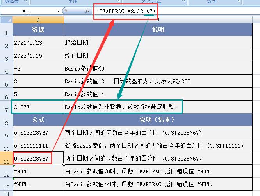
Task: Select row 3 header
Action: tap(7, 55)
